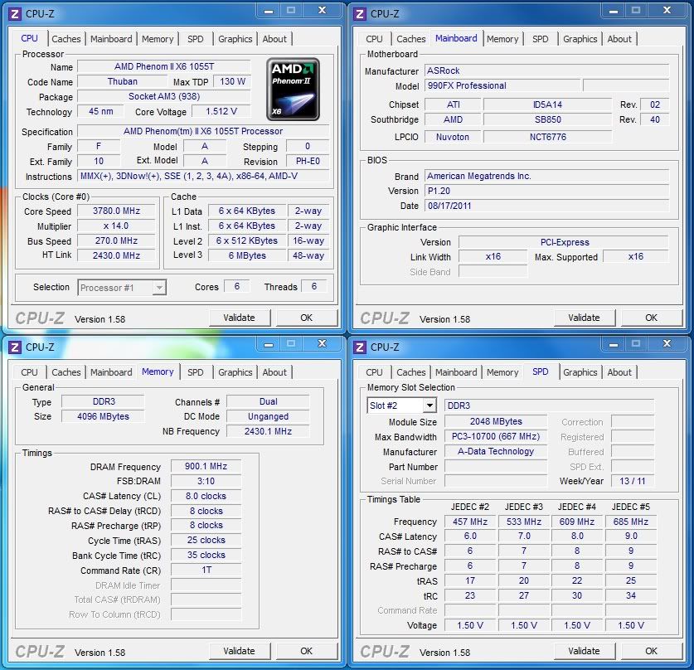The height and width of the screenshot is (670, 694).
Task: Open the Processor #1 selection combo box
Action: coord(122,288)
